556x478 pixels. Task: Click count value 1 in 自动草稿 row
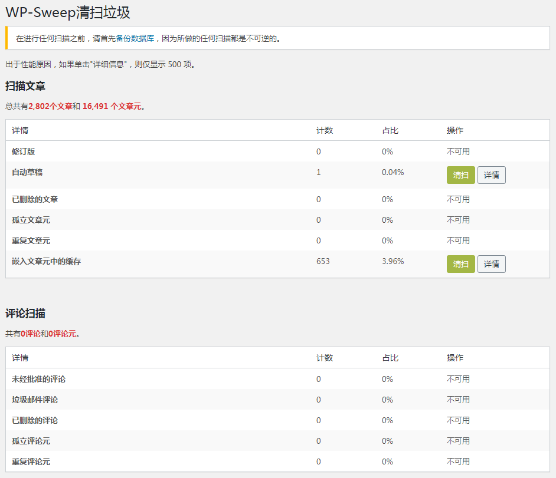pyautogui.click(x=318, y=173)
